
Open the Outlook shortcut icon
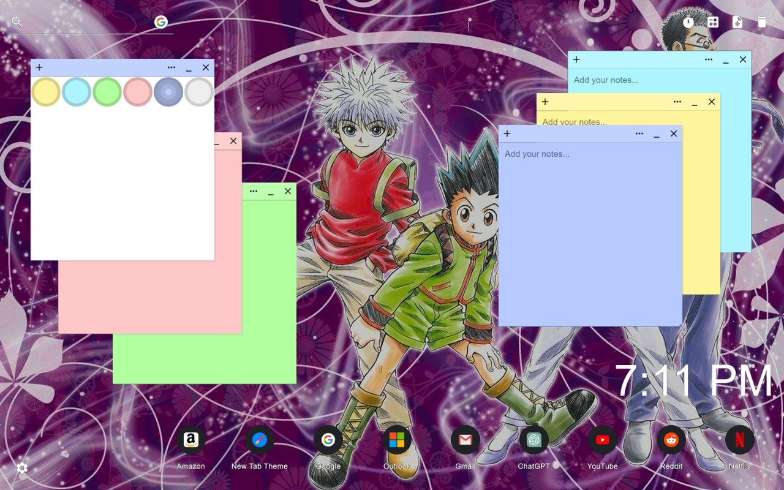(x=397, y=440)
